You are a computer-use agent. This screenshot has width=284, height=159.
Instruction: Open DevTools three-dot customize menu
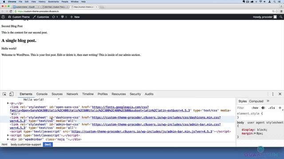click(x=273, y=94)
